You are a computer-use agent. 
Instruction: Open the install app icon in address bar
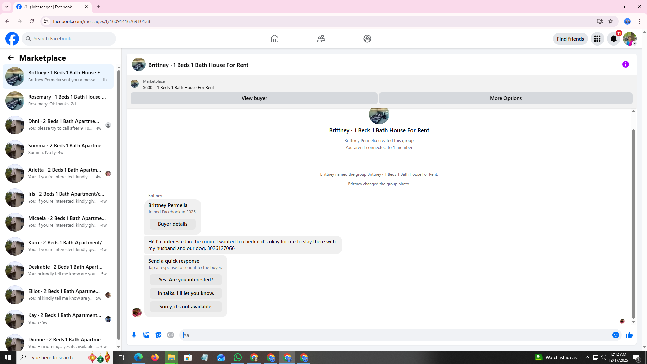tap(600, 21)
